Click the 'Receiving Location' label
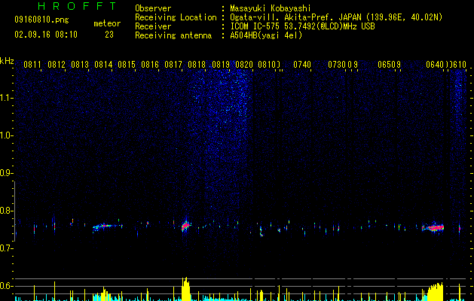 tap(176, 17)
